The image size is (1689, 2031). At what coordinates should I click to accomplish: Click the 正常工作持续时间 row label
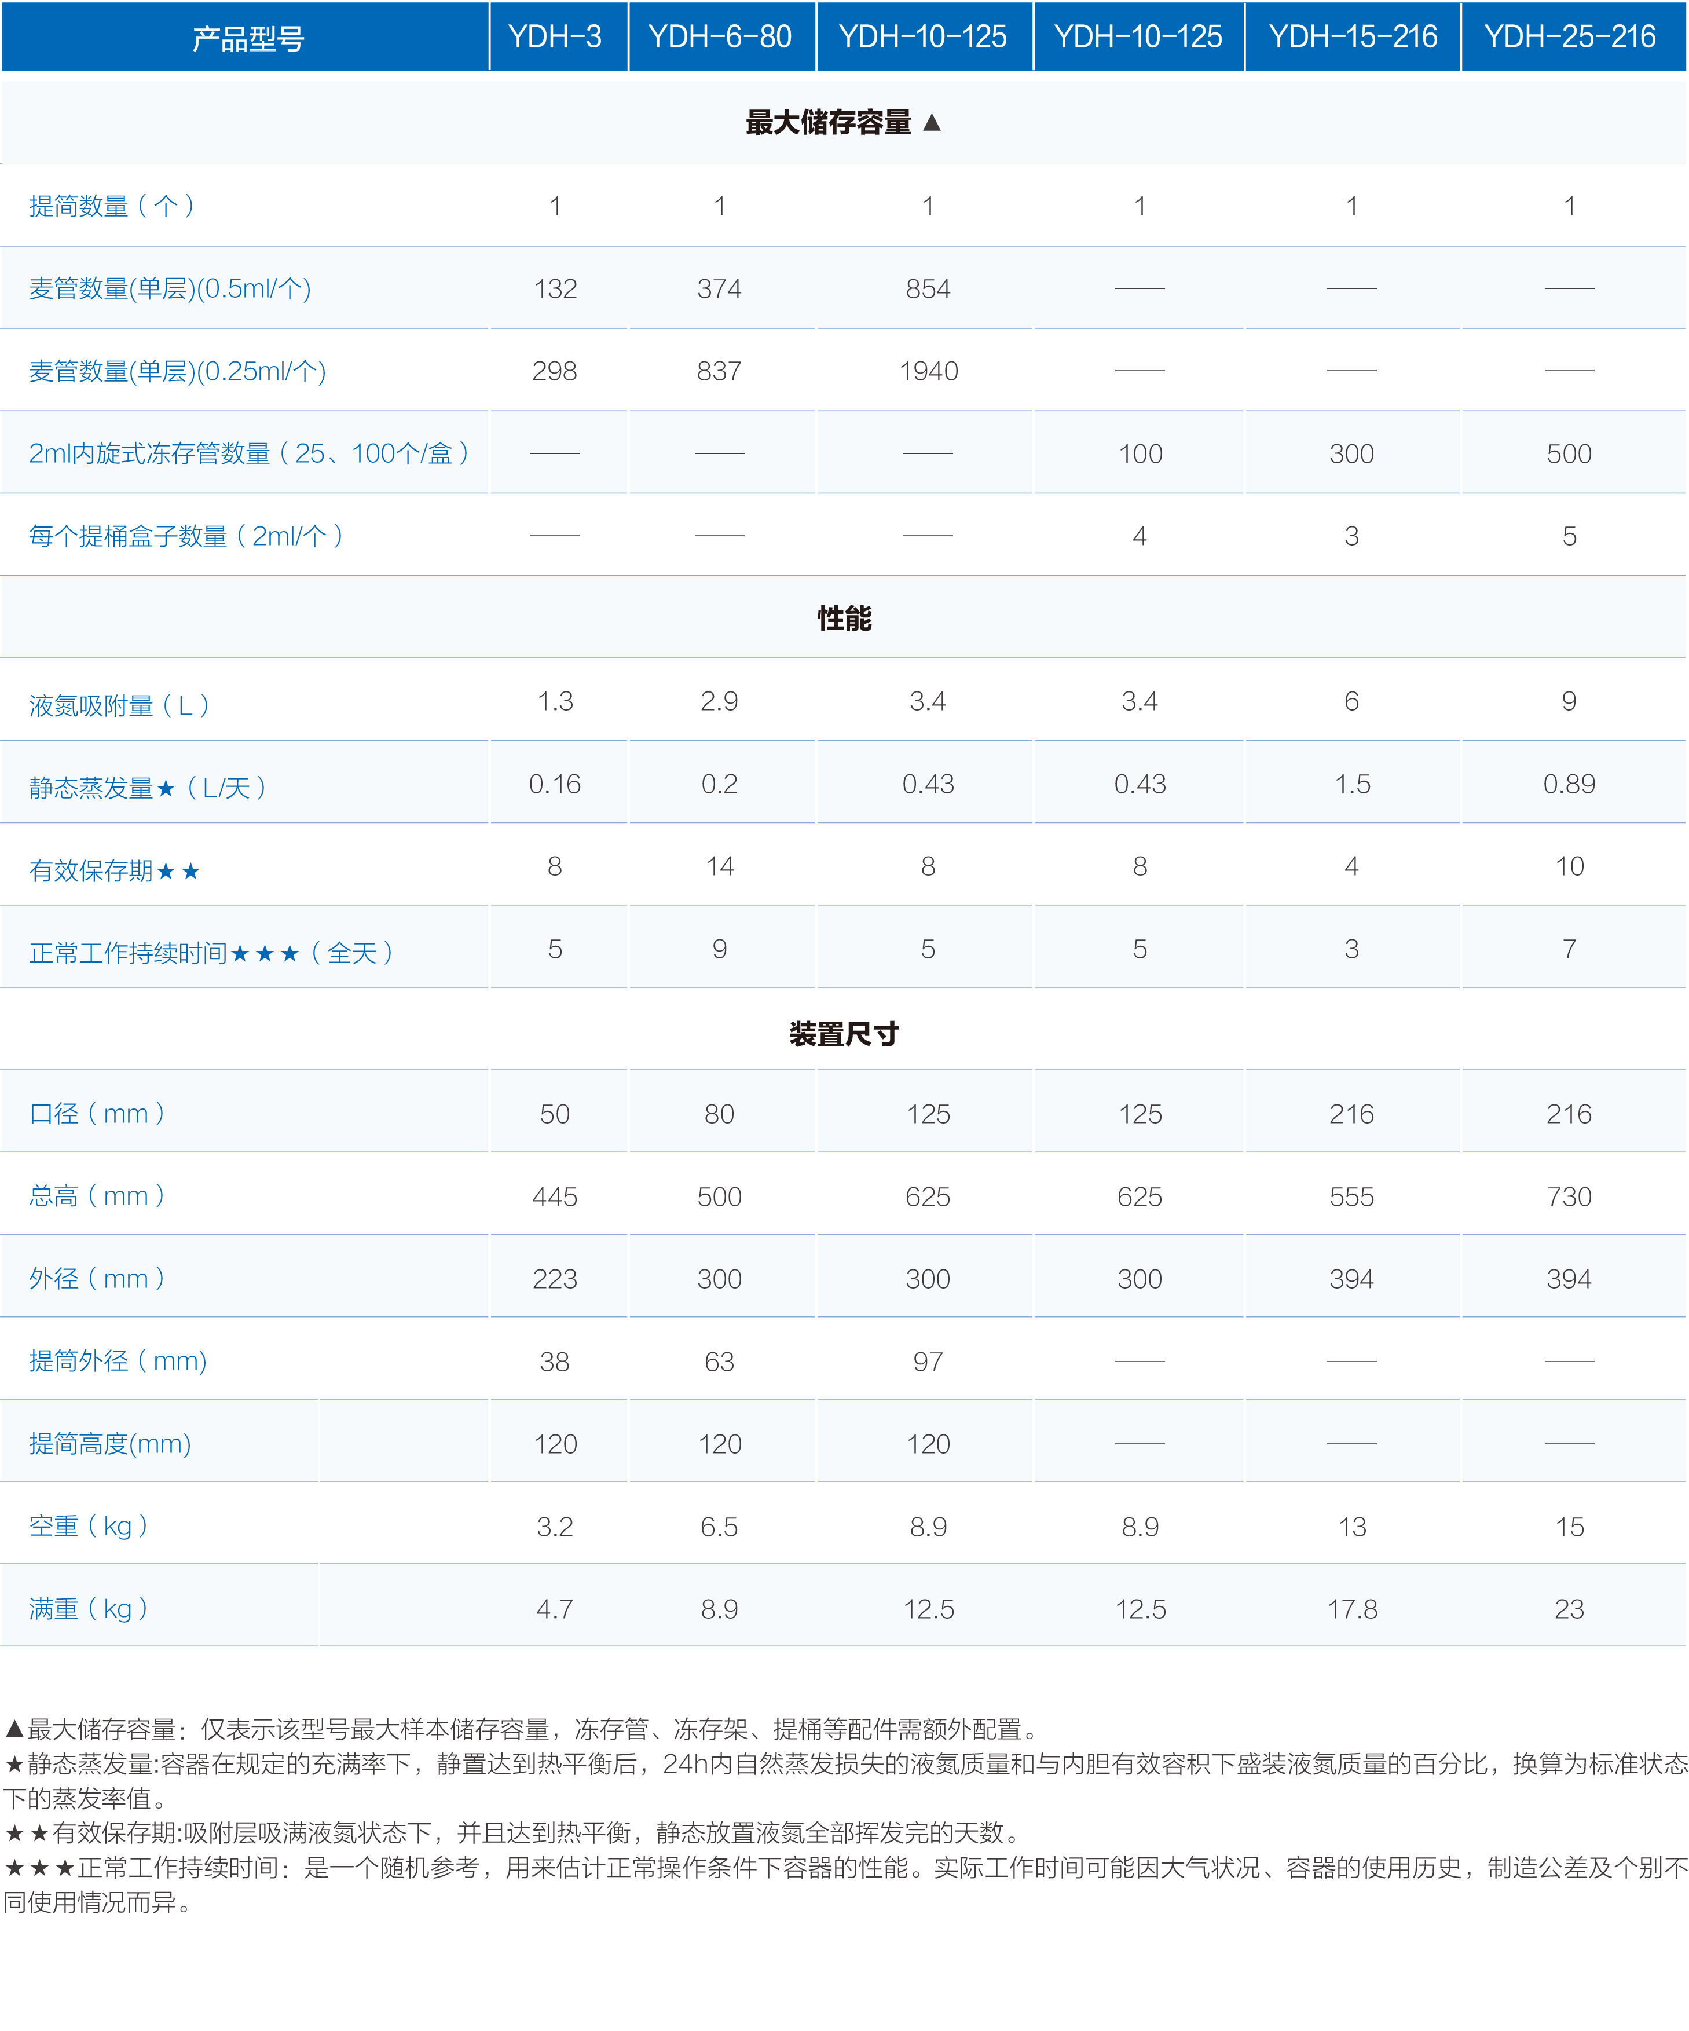(x=212, y=953)
